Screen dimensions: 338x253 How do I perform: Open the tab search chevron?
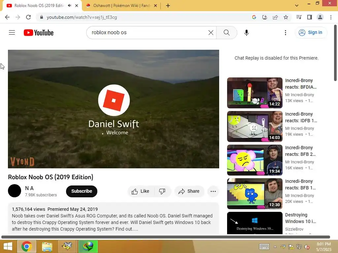pos(297,6)
